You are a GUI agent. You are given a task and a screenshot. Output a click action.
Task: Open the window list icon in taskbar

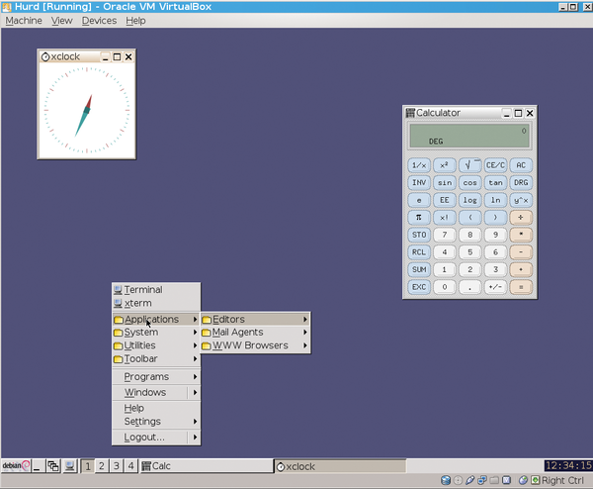pyautogui.click(x=53, y=466)
